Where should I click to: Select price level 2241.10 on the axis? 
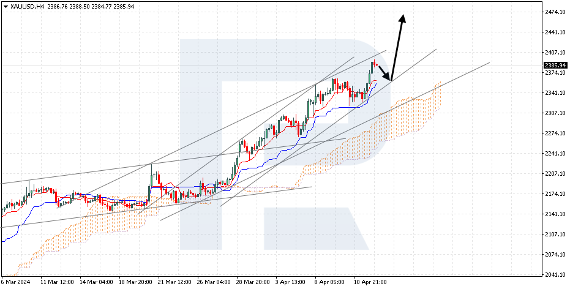[555, 154]
